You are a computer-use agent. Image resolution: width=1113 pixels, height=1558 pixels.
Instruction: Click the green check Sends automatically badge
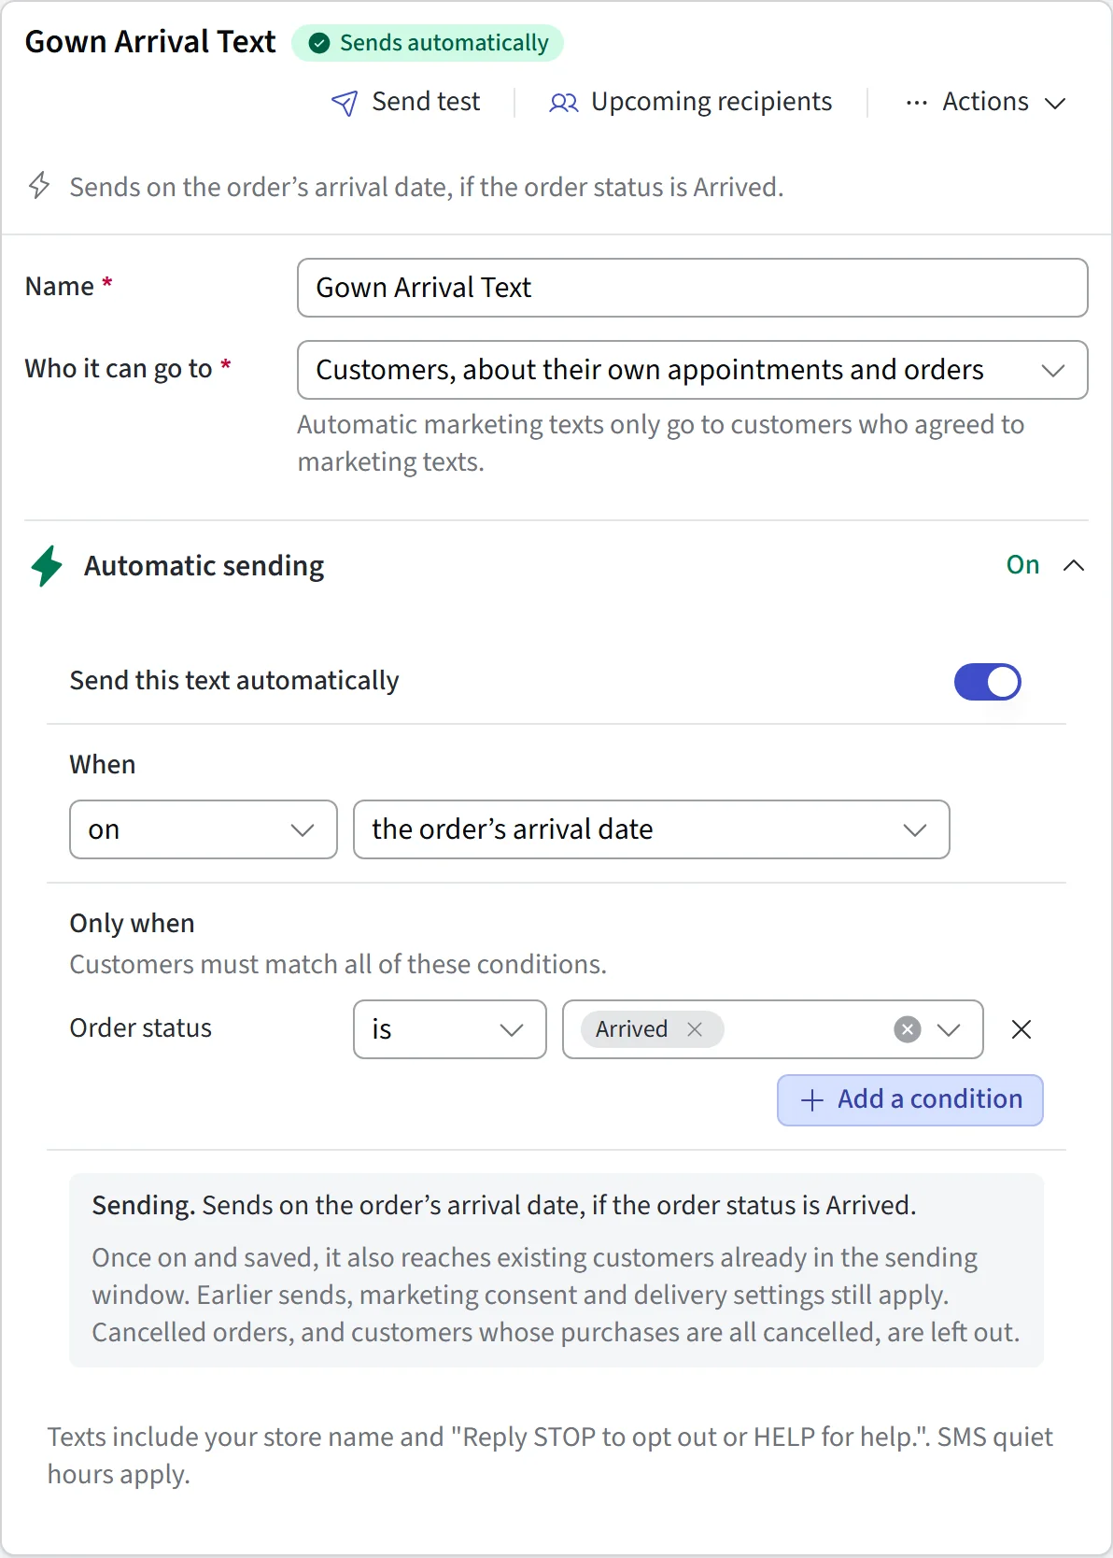click(428, 43)
